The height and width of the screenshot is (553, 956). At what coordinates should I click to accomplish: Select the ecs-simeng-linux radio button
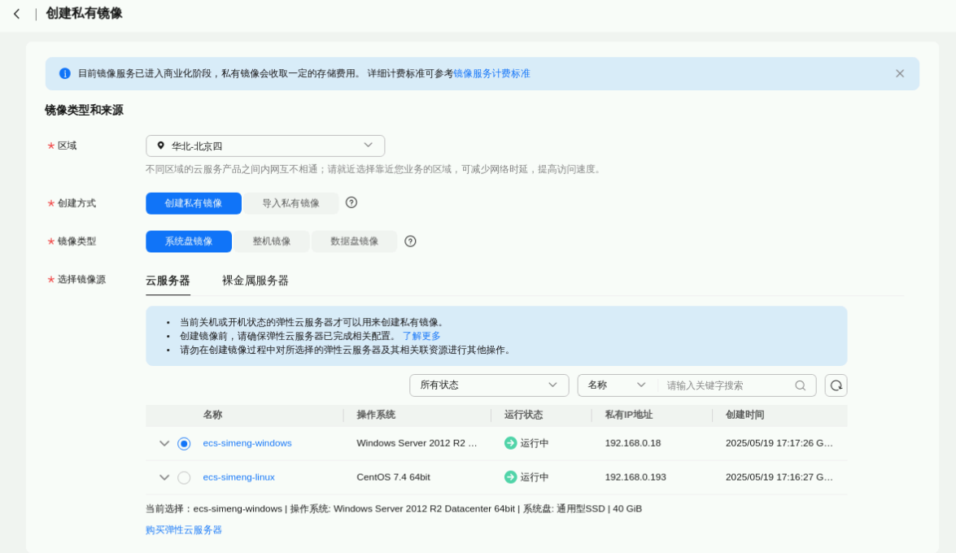[184, 477]
